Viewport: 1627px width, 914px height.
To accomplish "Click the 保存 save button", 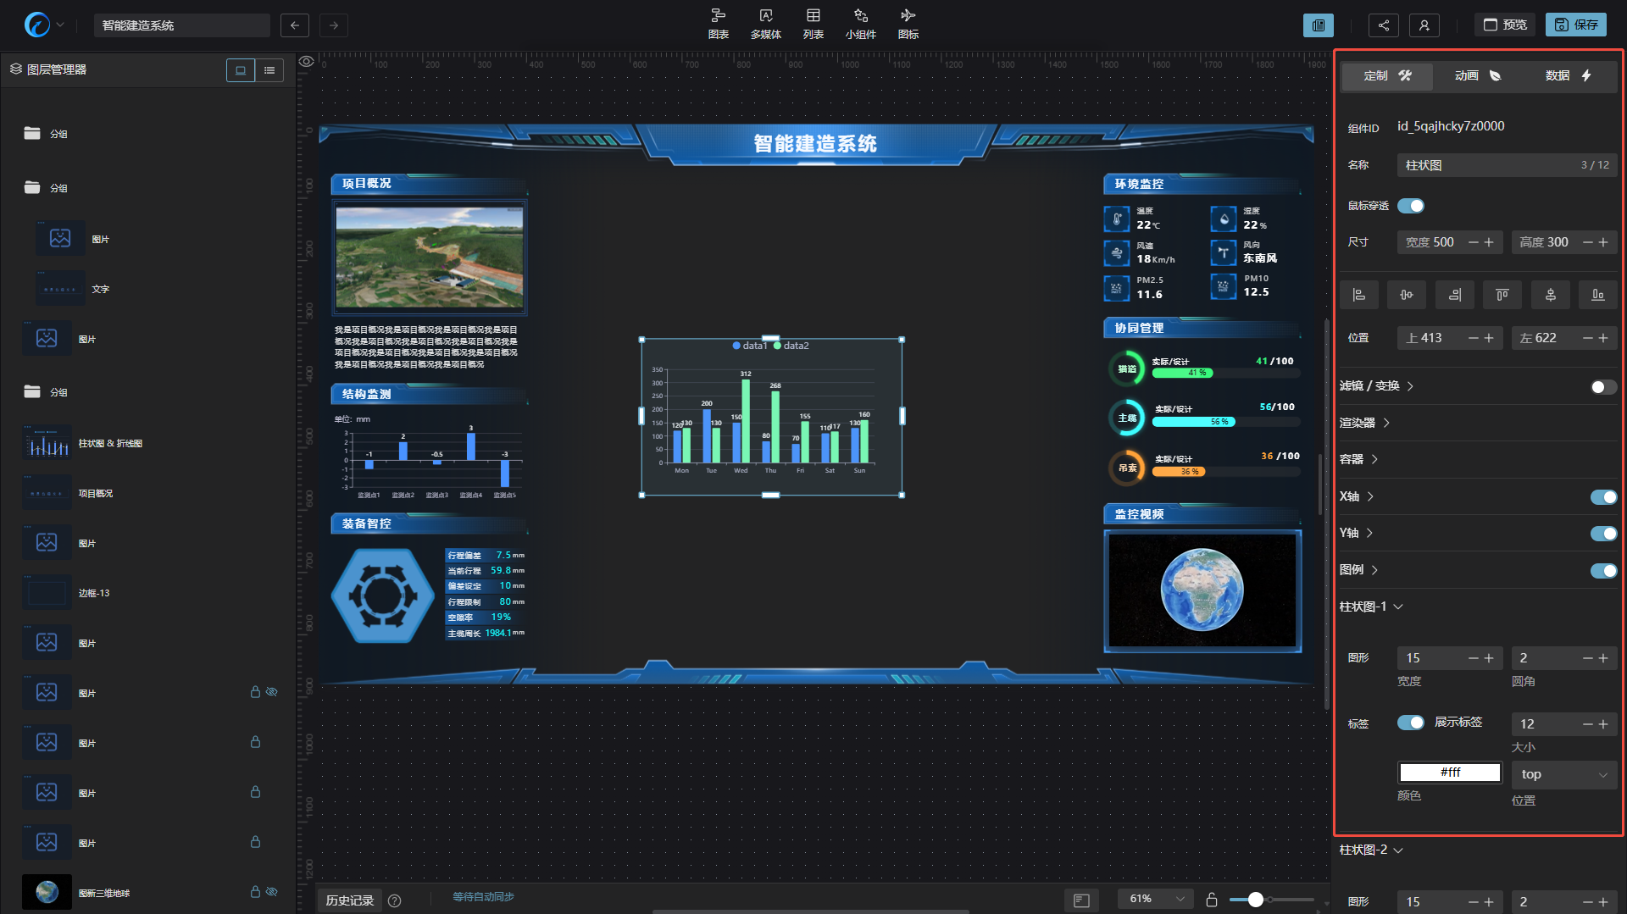I will coord(1576,25).
